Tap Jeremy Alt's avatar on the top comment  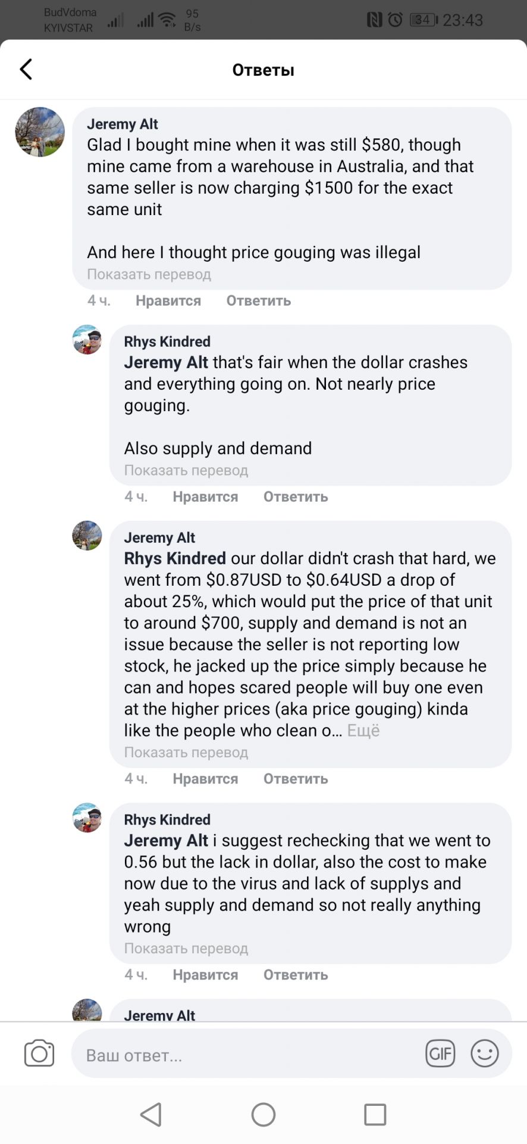(40, 132)
